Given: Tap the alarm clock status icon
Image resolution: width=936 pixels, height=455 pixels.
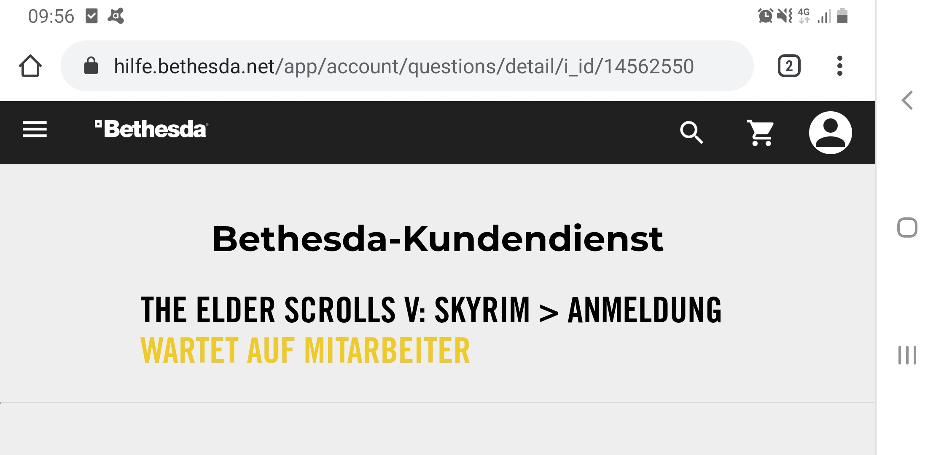Looking at the screenshot, I should click(x=765, y=16).
